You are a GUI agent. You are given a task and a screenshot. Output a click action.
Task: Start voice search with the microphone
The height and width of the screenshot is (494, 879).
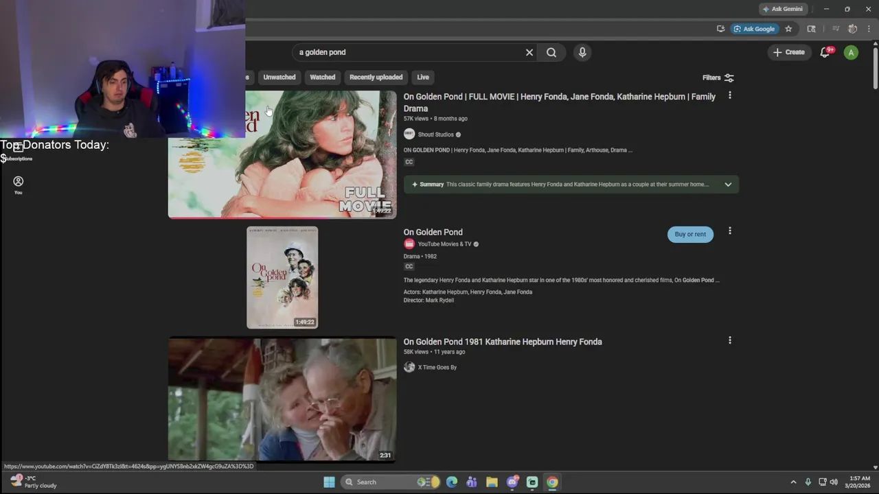pos(582,52)
